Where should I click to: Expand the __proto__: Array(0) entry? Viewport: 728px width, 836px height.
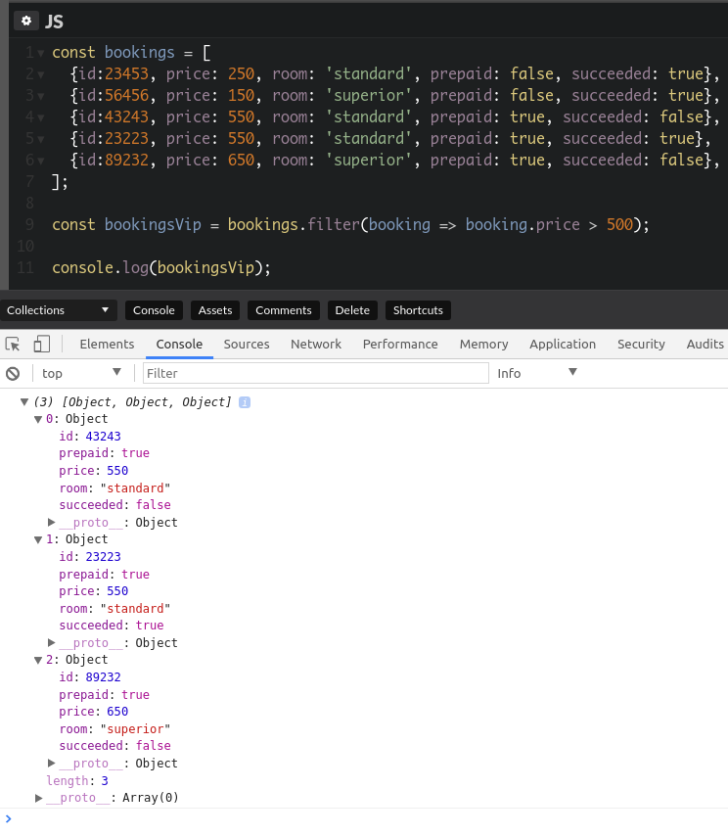(38, 798)
